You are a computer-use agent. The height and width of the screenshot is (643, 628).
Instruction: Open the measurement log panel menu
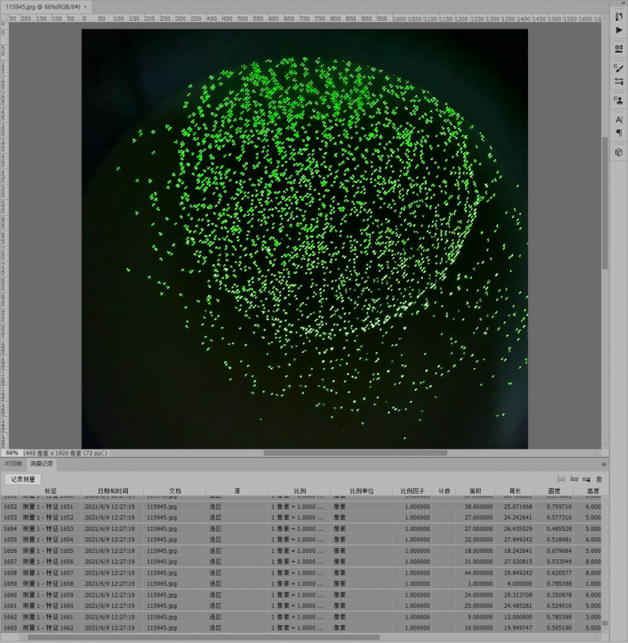[x=604, y=464]
